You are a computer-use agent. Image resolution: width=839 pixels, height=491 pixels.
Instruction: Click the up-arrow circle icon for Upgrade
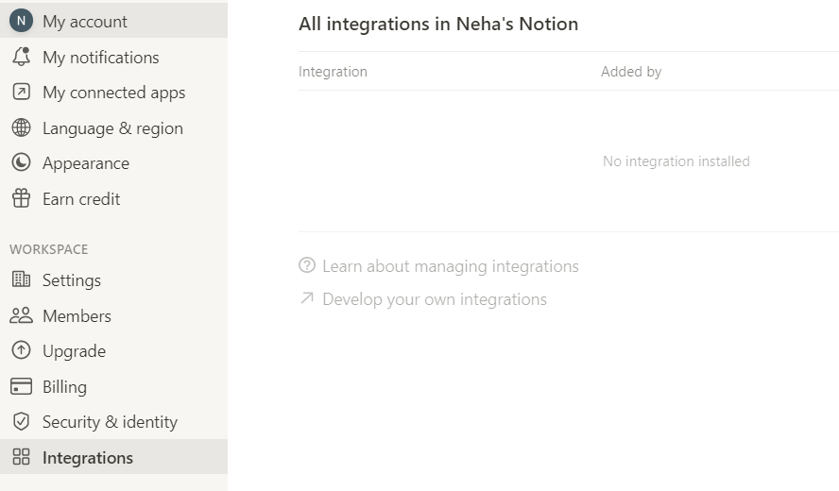click(x=21, y=351)
